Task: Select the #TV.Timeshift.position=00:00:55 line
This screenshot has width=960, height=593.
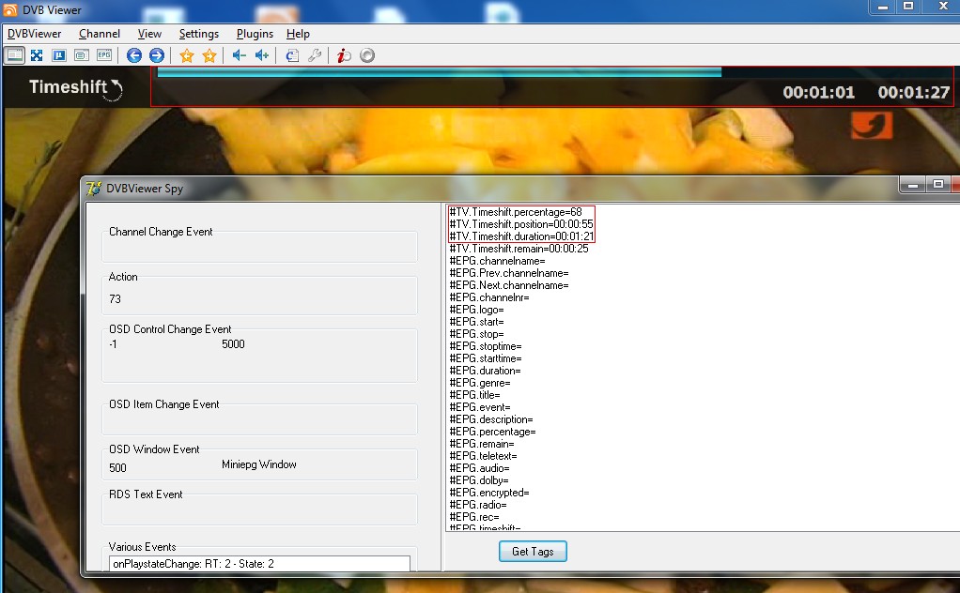Action: tap(521, 224)
